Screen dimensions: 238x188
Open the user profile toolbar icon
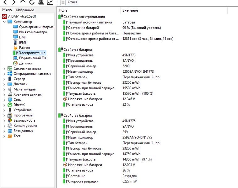pos(41,2)
